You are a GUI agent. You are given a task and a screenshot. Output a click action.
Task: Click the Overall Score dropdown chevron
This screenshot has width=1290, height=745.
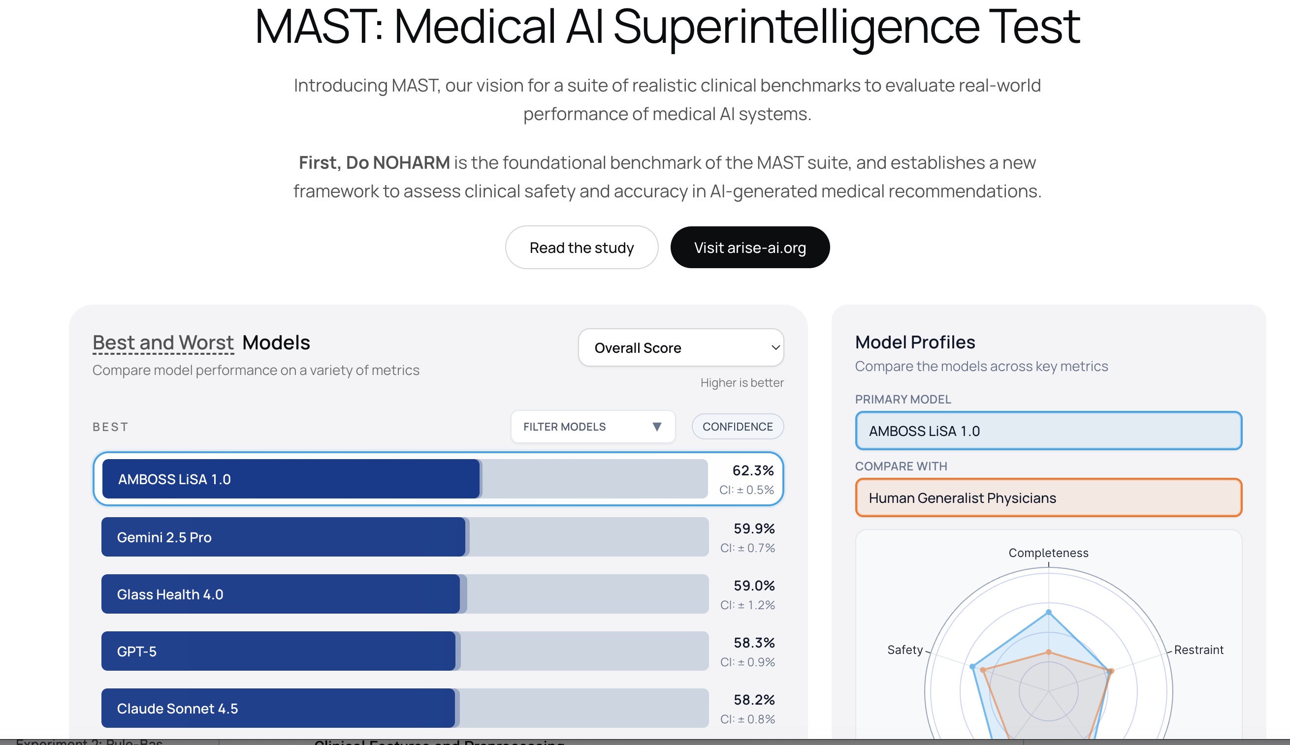point(775,348)
